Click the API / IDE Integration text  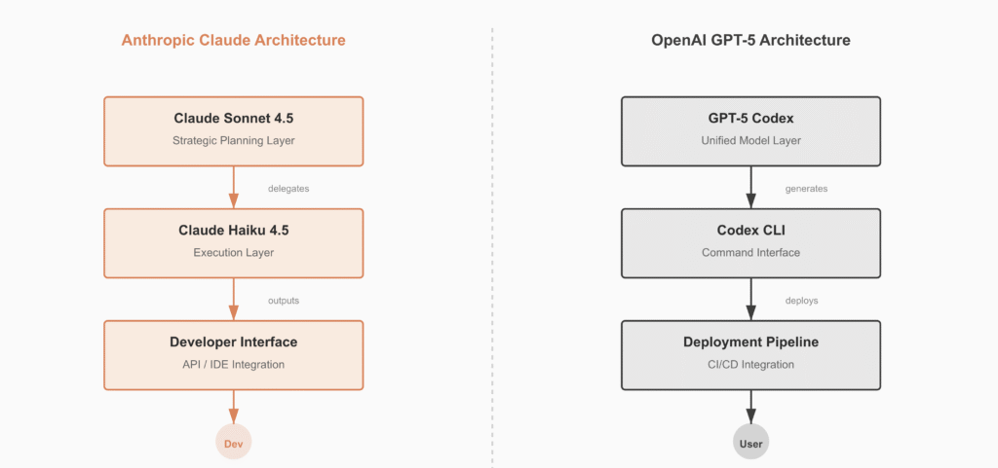click(233, 365)
